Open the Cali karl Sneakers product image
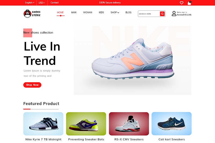215x143 pixels. coord(171,124)
